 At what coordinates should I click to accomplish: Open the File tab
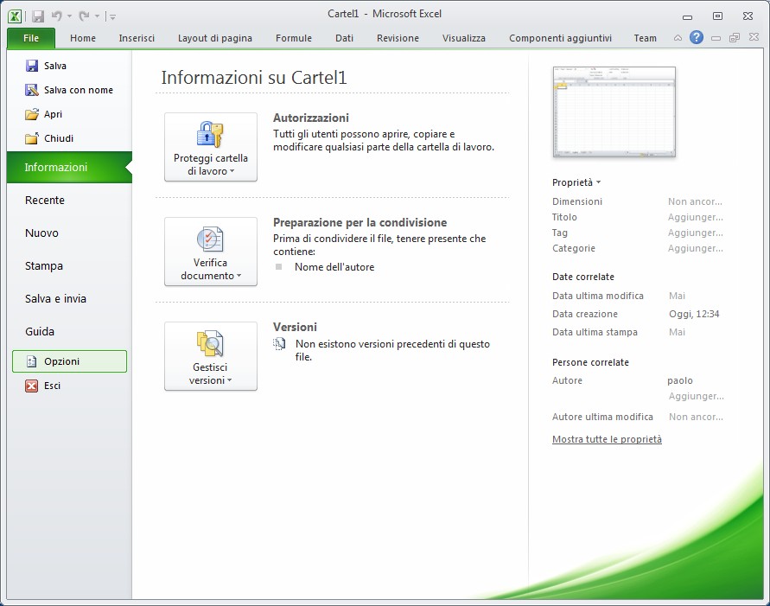[31, 38]
